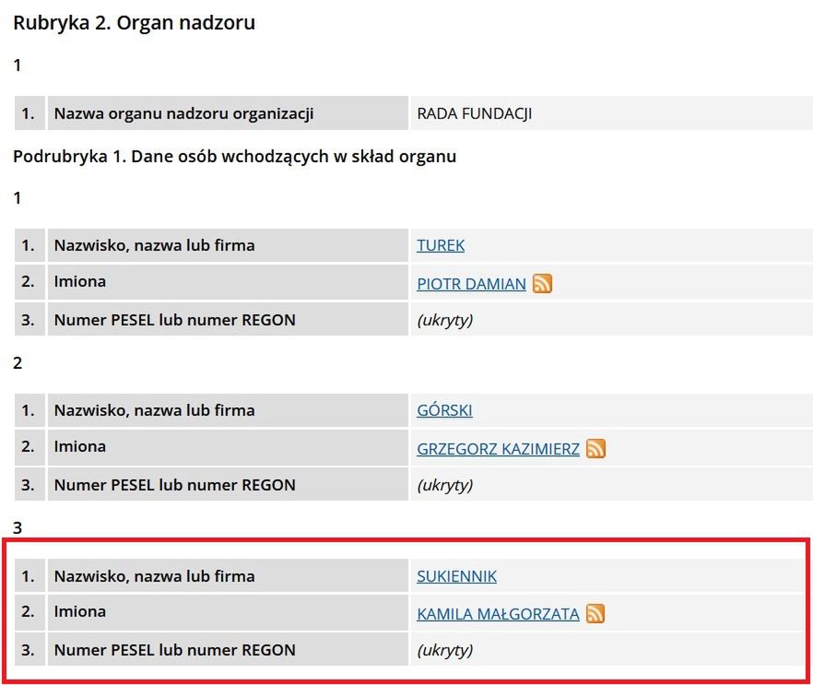The image size is (813, 685).
Task: Select the hidden PESEL value in SUKIENNIK's entry
Action: (x=444, y=650)
